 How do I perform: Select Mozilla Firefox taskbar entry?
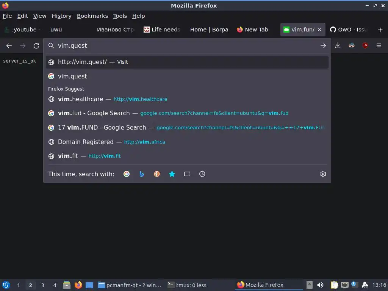pos(269,285)
